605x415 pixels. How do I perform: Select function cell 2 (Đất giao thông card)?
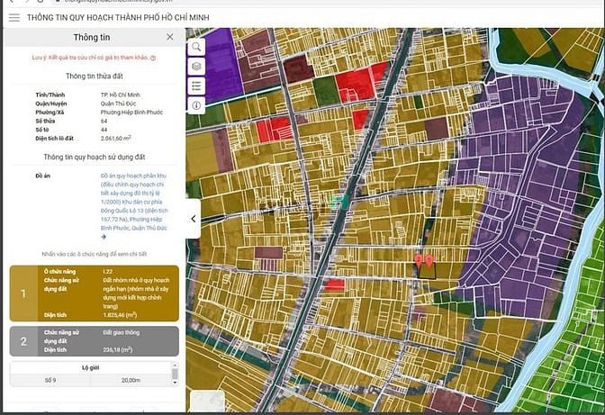[95, 341]
